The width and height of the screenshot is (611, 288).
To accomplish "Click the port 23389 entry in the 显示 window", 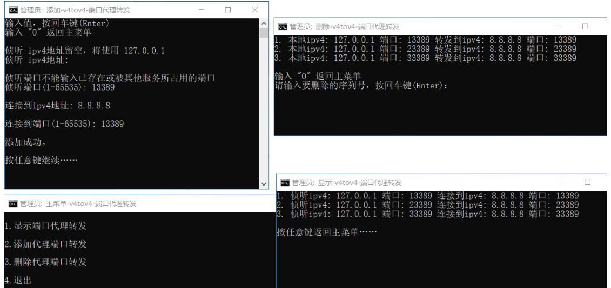I will [x=427, y=205].
